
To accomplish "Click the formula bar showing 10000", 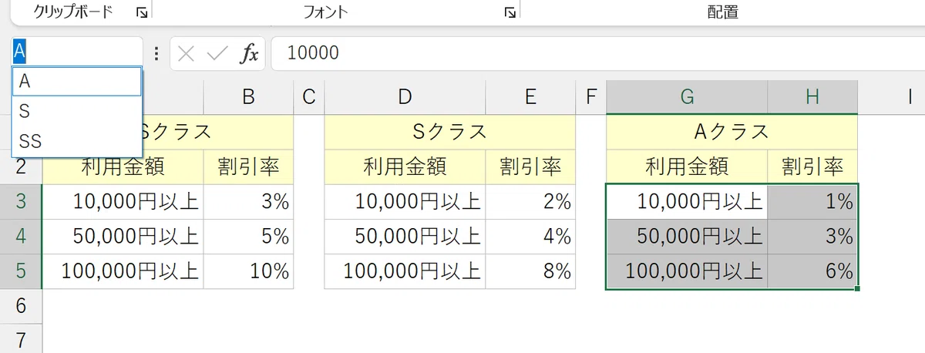I will [597, 53].
